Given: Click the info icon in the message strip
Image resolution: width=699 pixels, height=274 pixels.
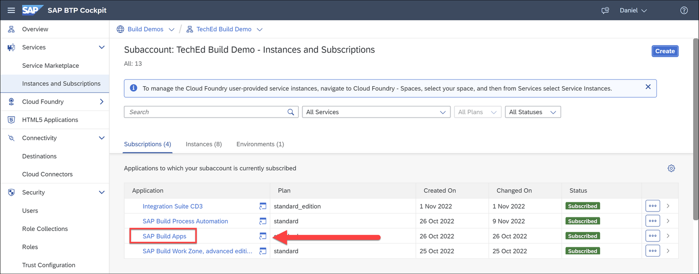Looking at the screenshot, I should [x=133, y=88].
